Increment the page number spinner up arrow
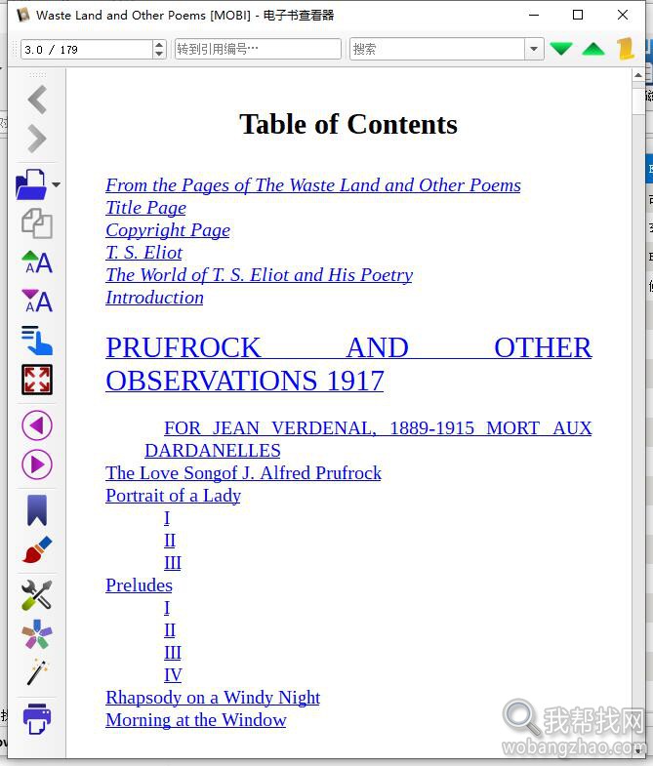 159,45
